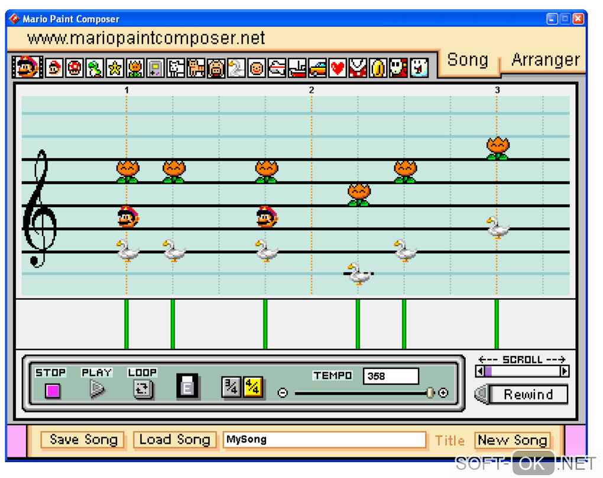The height and width of the screenshot is (478, 603).
Task: Click the measure 3 marker
Action: tap(497, 90)
